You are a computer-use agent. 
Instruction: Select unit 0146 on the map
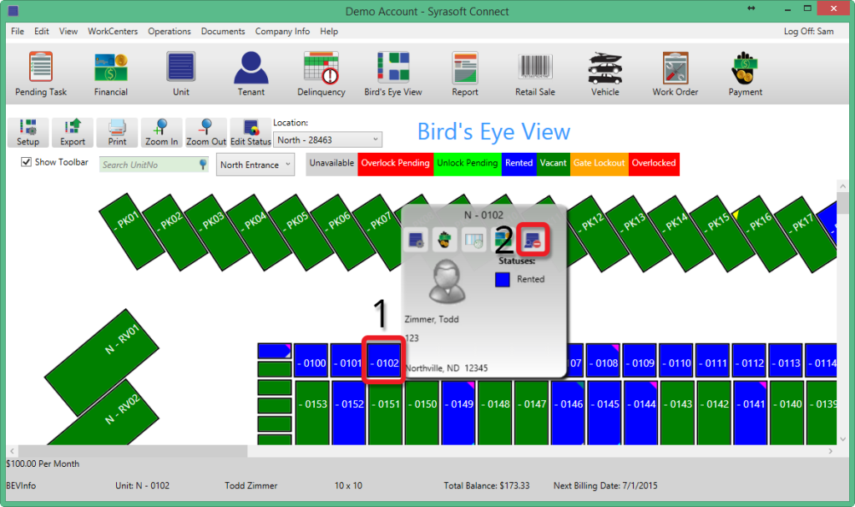pyautogui.click(x=568, y=412)
